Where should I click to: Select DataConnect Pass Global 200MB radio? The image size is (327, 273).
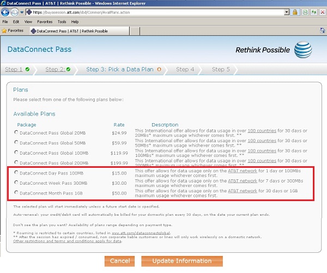click(x=16, y=162)
